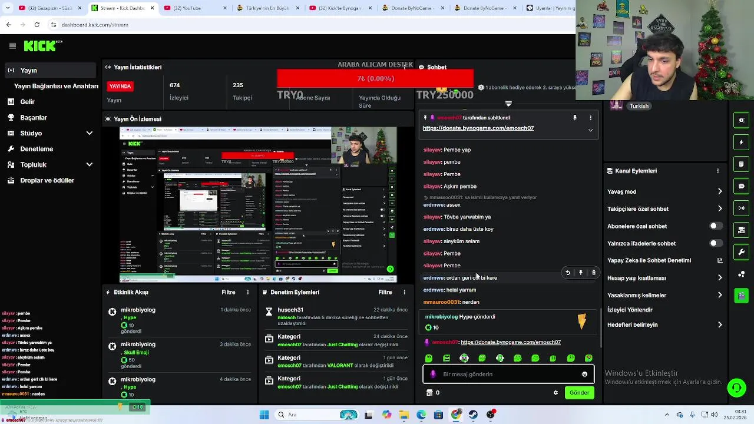
Task: Switch to the YouTube browser tab
Action: pyautogui.click(x=194, y=8)
